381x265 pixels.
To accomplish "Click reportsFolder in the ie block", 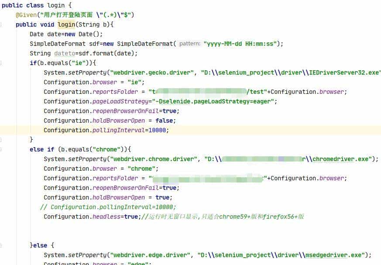I will (115, 92).
